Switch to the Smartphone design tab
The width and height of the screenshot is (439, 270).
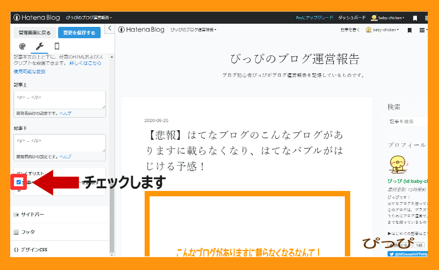point(57,46)
